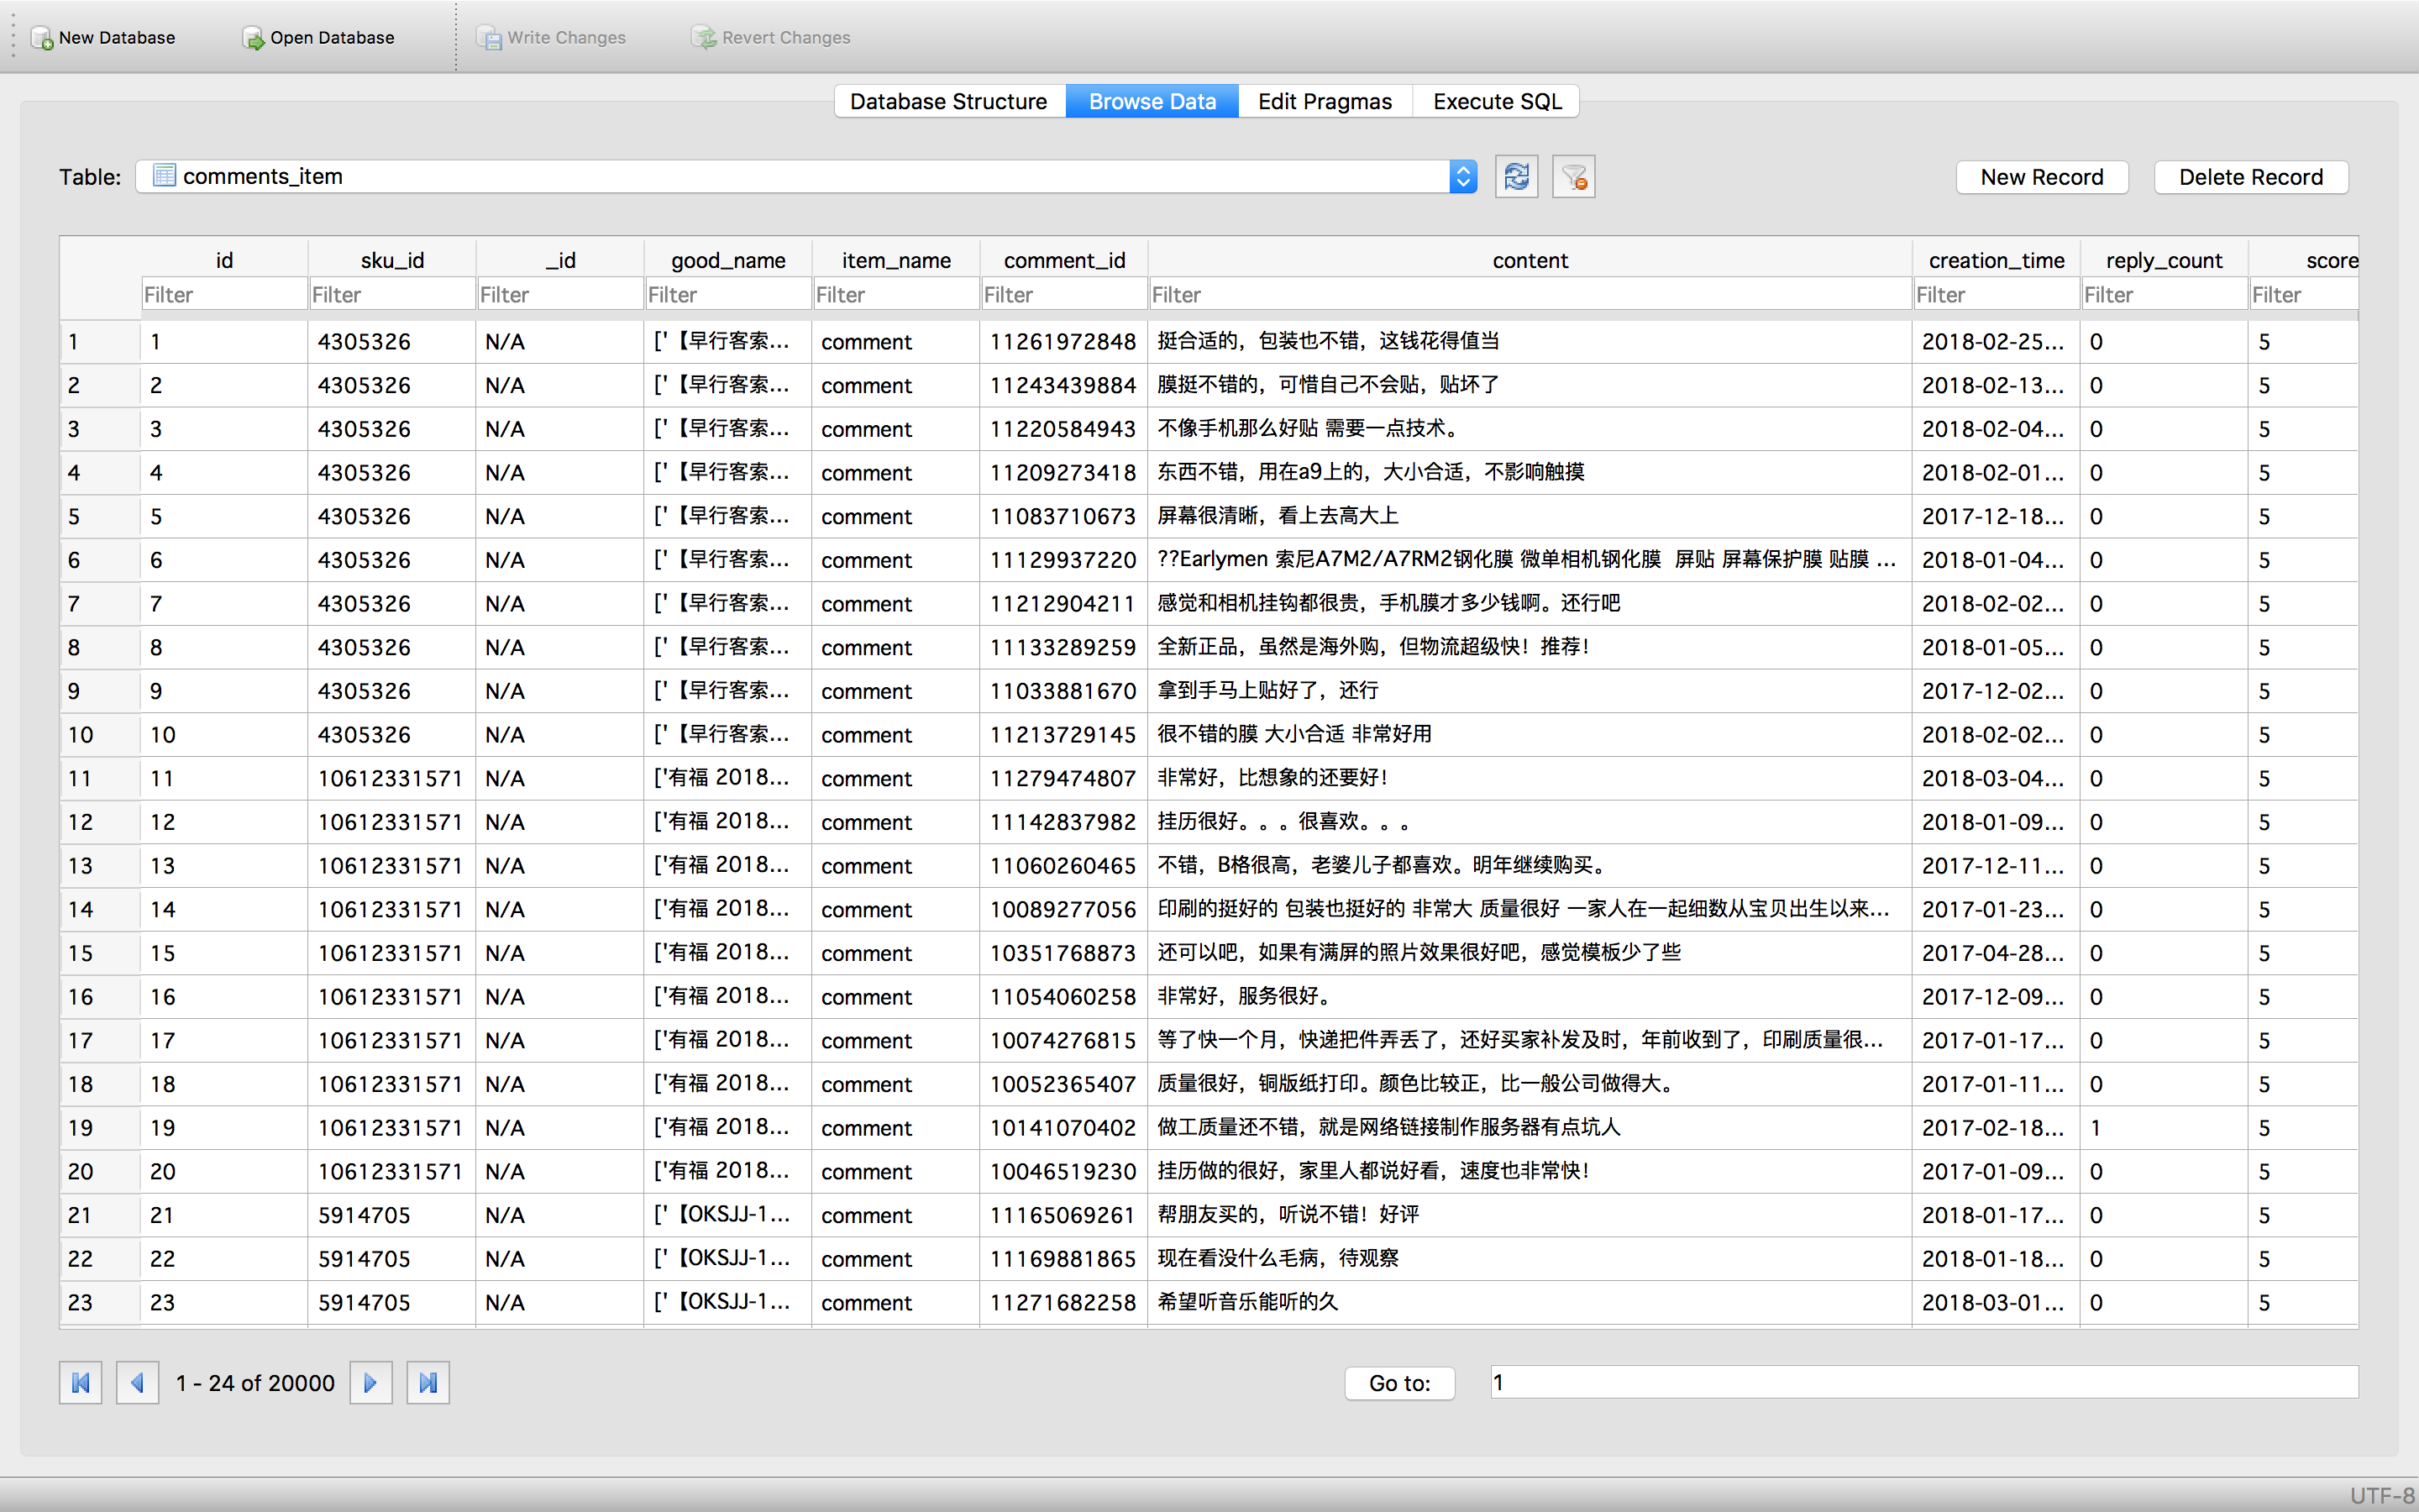
Task: Sort by the id column header
Action: coord(224,260)
